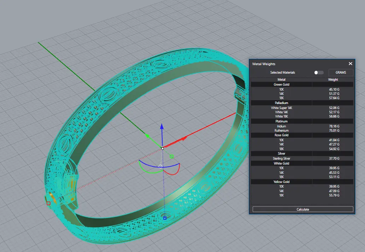Viewport: 365px width, 252px height.
Task: Click the small white gumball menu circle
Action: tap(160, 166)
